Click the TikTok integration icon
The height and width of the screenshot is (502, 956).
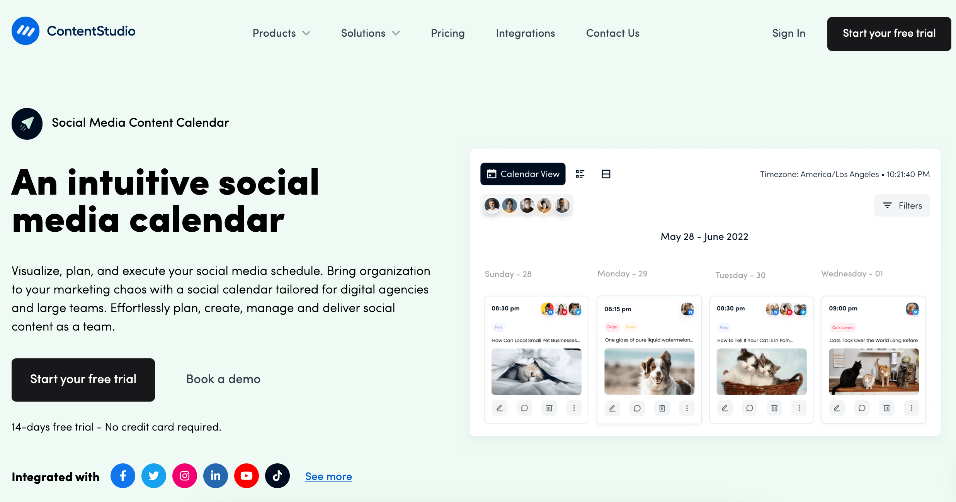(x=277, y=476)
